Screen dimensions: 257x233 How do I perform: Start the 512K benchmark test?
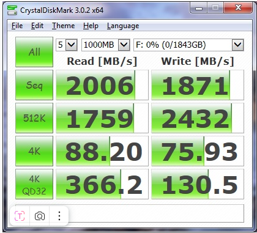pos(34,118)
